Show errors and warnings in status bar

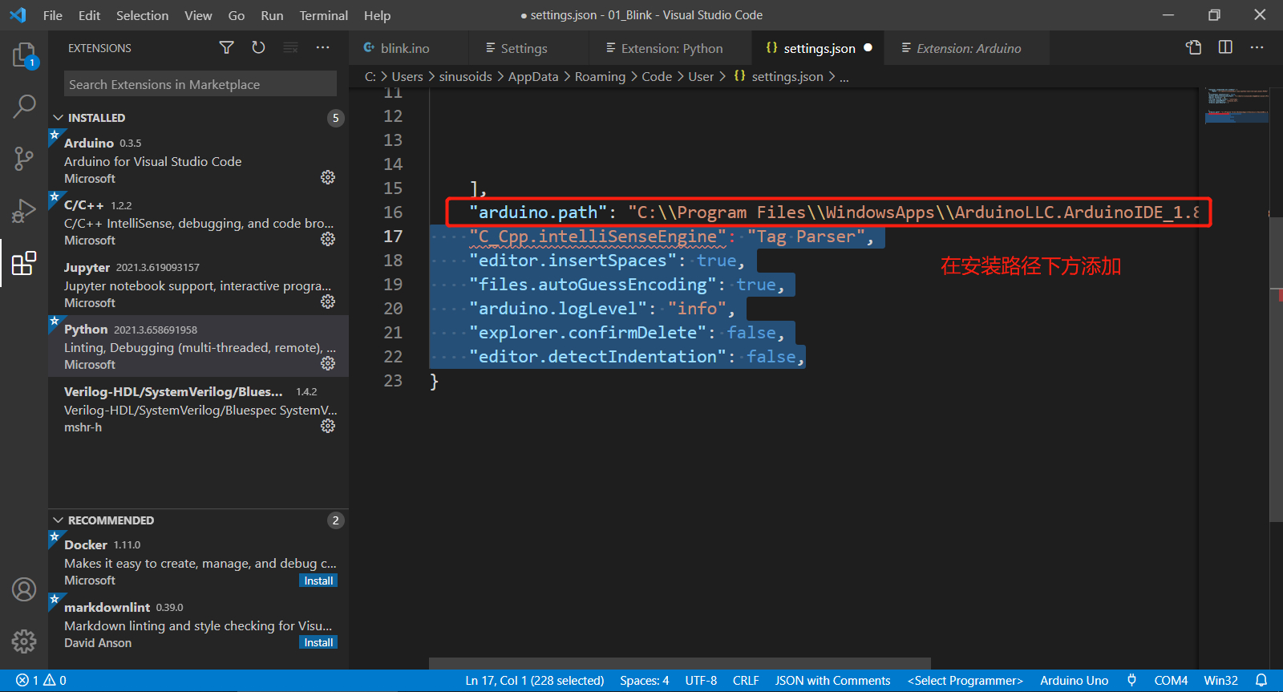tap(41, 680)
